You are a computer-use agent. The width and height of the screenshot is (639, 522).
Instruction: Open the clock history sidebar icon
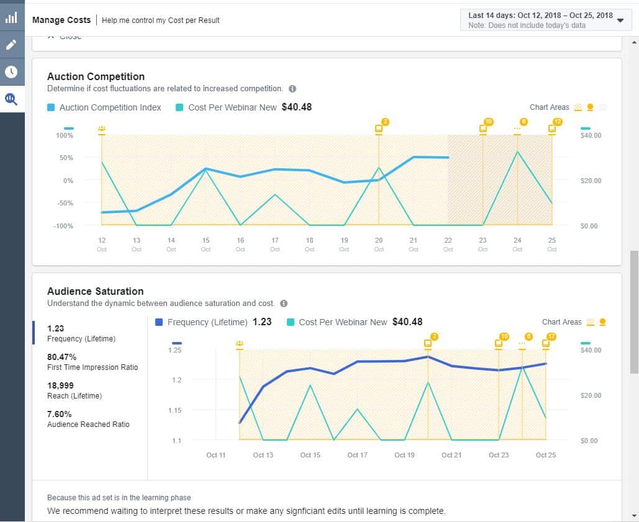(12, 72)
